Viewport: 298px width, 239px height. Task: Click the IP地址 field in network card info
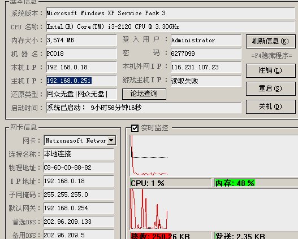(x=79, y=181)
